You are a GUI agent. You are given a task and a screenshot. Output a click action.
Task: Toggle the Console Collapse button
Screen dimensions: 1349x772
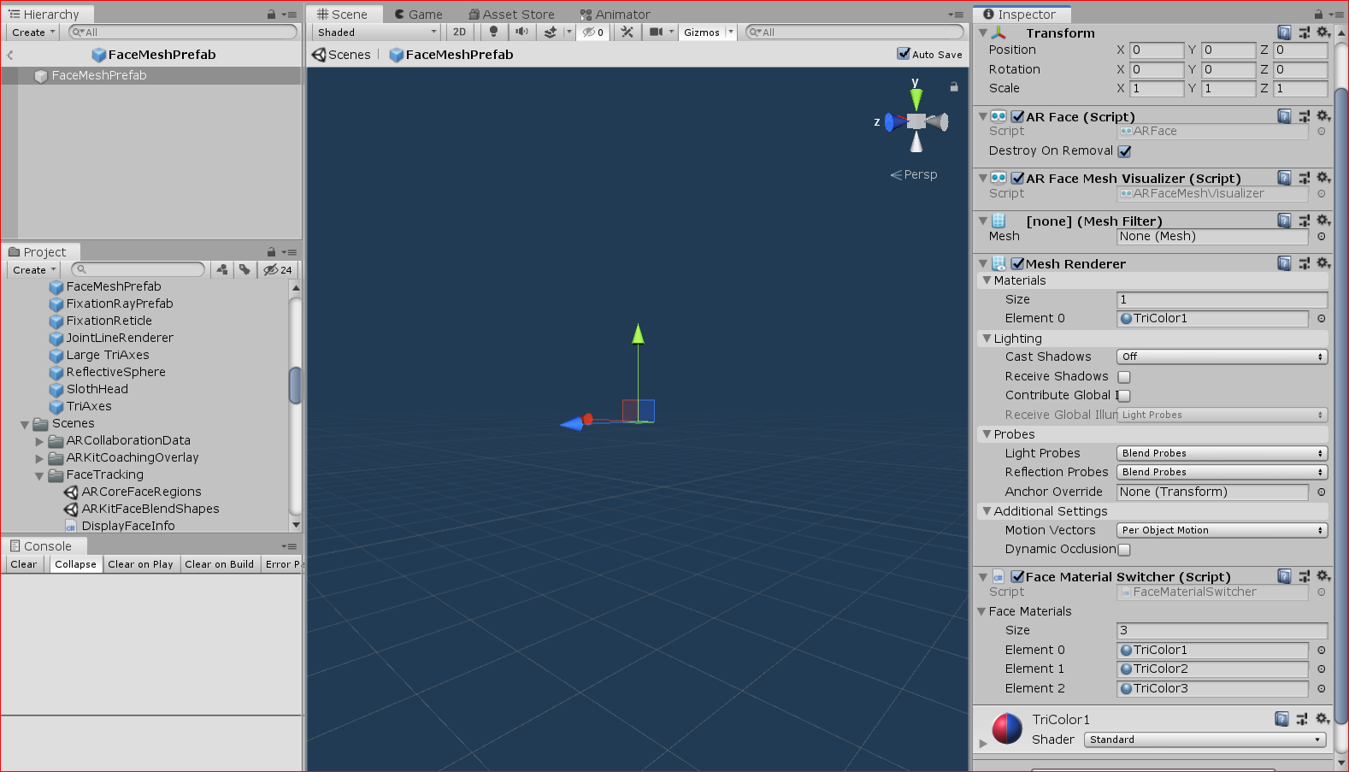pos(75,564)
